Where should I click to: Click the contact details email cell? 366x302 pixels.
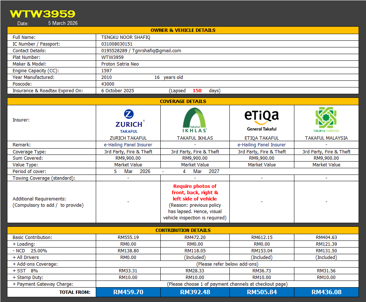(141, 50)
